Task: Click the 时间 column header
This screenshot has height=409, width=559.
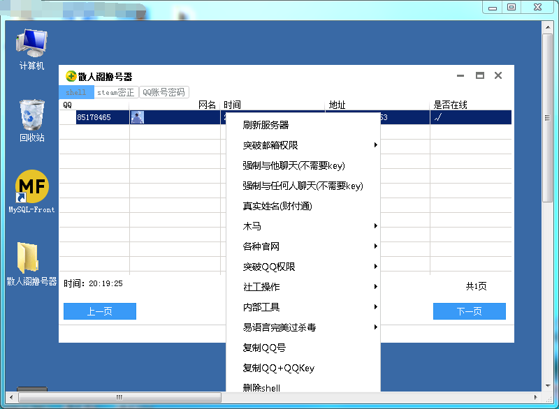Action: [x=273, y=105]
